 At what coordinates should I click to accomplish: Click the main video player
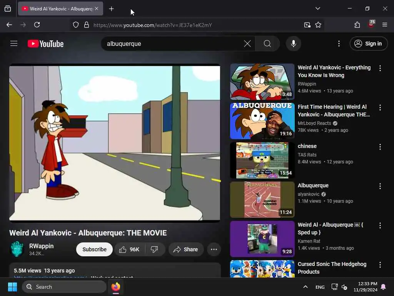115,143
